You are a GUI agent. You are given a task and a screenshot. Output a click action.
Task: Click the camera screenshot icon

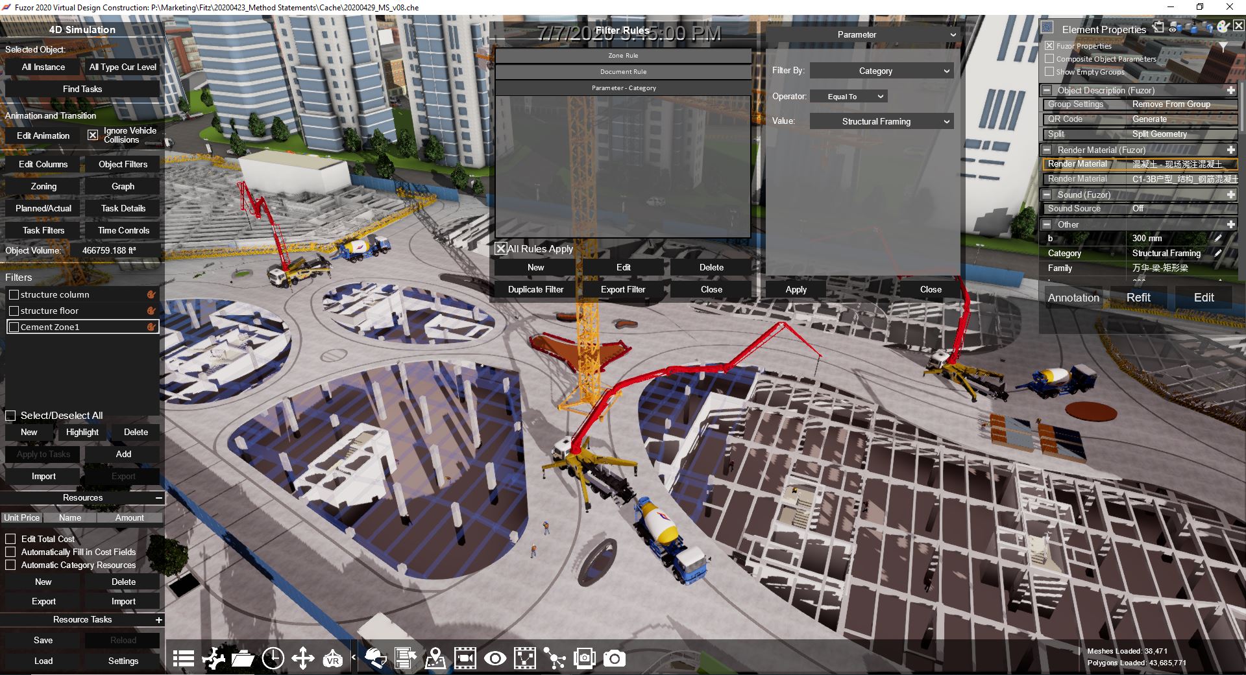coord(614,659)
